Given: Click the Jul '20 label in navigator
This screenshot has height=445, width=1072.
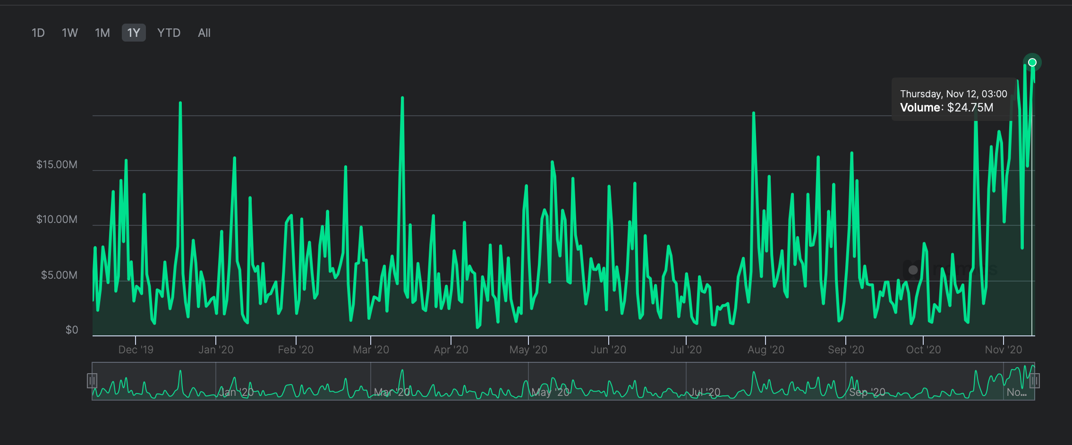Looking at the screenshot, I should click(705, 392).
